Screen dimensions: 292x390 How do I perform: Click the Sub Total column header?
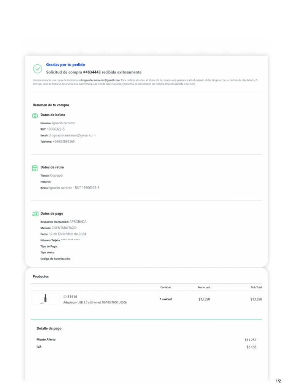click(256, 288)
